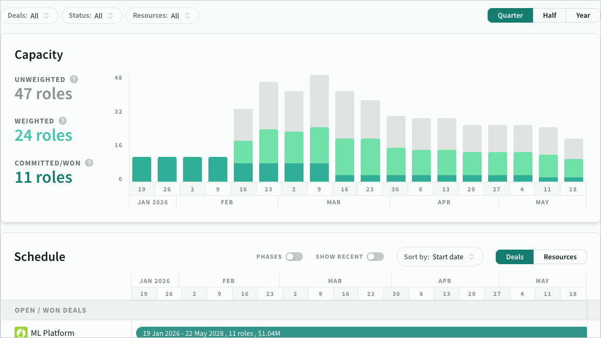Toggle Phases off then view schedule

(x=294, y=257)
